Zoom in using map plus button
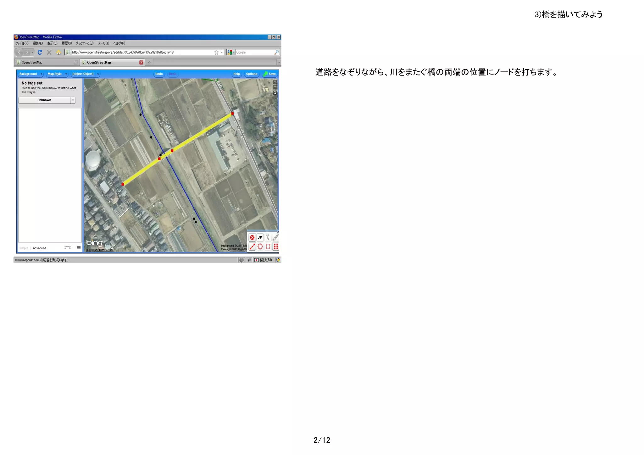This screenshot has height=455, width=644. click(275, 82)
